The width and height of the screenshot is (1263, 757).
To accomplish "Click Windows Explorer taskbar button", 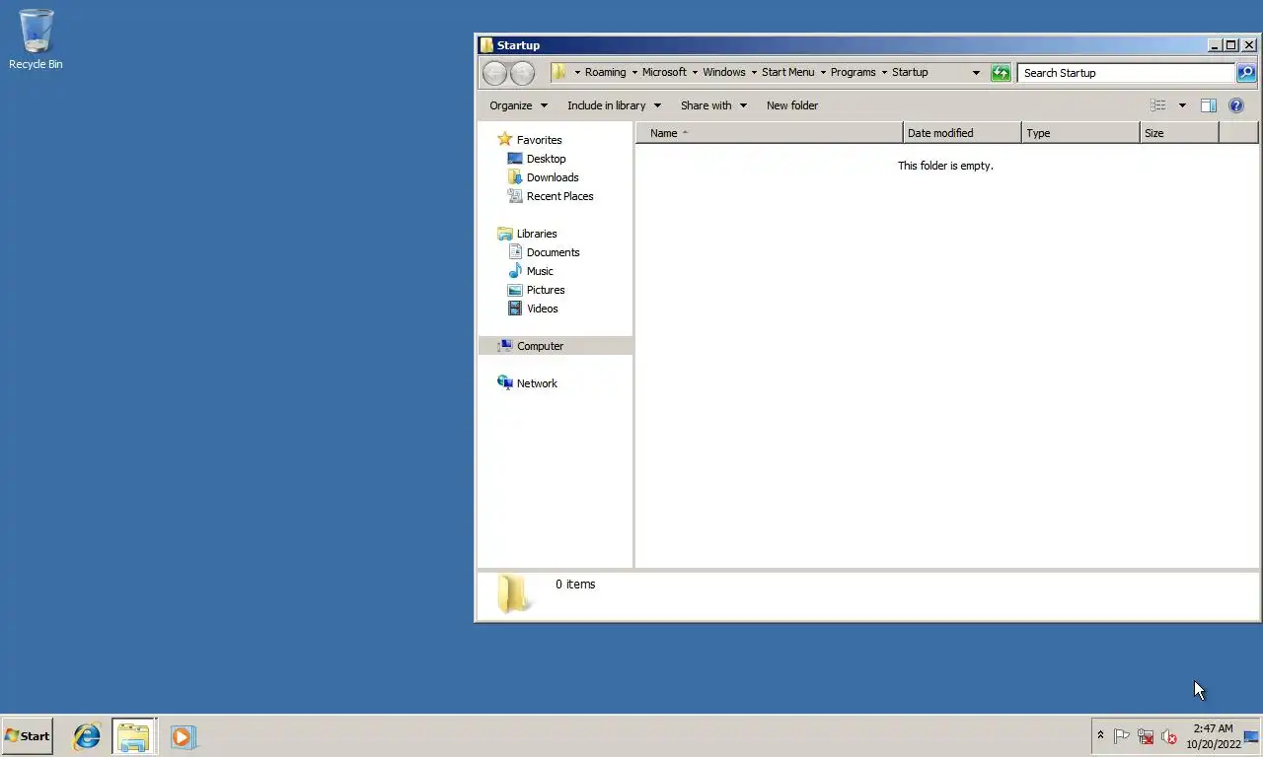I will click(133, 736).
